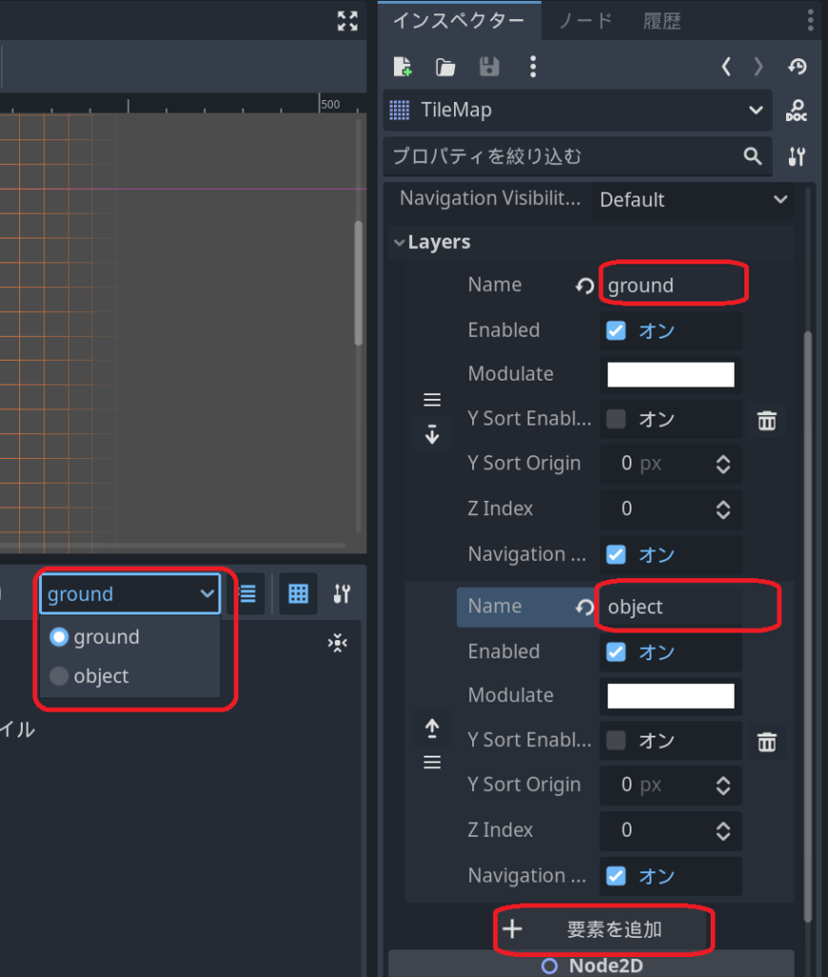Screen dimensions: 828x977
Task: Enable Y Sort for the object layer
Action: [616, 740]
